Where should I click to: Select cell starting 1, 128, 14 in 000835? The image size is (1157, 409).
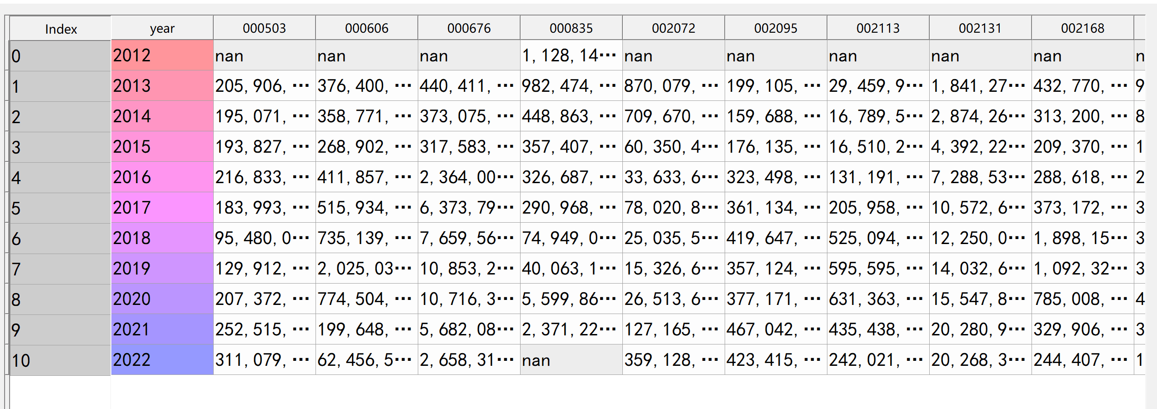(571, 55)
